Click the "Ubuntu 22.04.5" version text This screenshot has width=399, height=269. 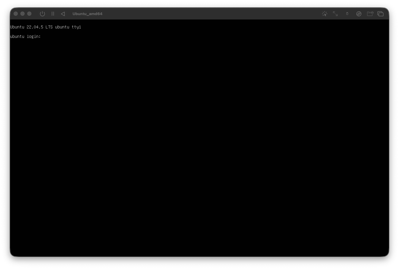tap(27, 27)
